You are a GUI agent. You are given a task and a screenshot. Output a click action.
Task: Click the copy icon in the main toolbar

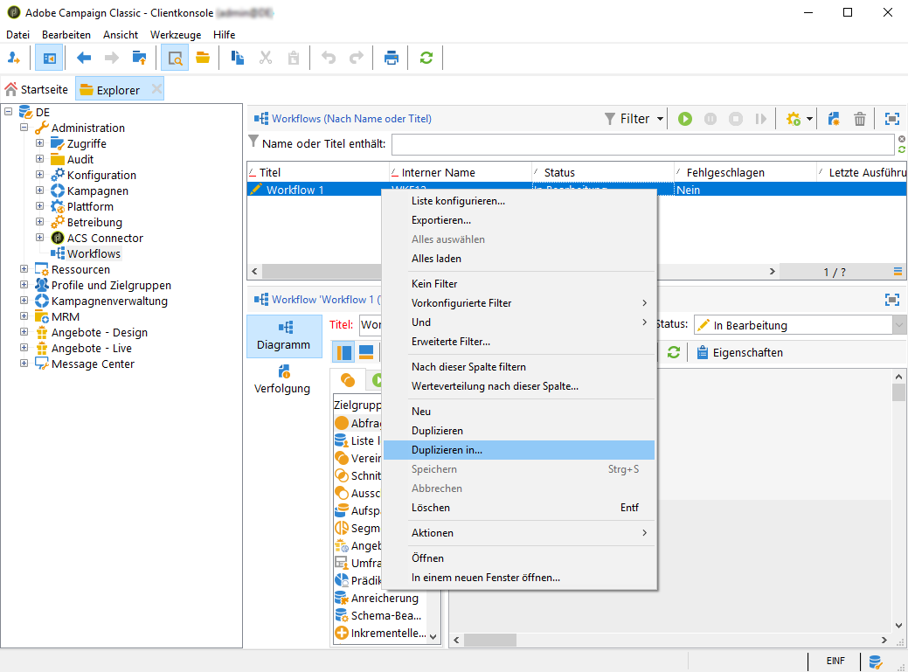[x=237, y=58]
